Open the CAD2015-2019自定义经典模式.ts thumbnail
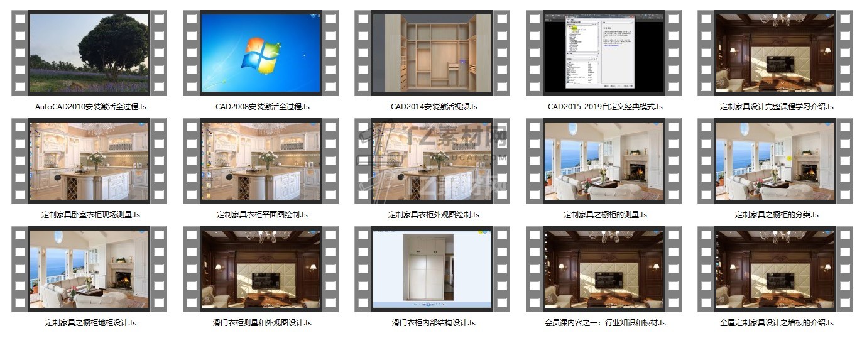This screenshot has width=862, height=338. [604, 53]
